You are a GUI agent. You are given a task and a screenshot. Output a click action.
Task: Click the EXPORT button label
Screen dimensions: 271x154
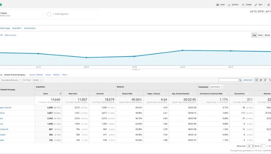tap(235, 5)
